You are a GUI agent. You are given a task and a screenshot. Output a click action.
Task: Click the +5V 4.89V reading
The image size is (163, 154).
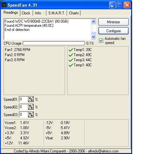click(x=58, y=133)
